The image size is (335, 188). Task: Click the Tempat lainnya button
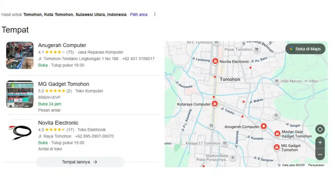[80, 162]
